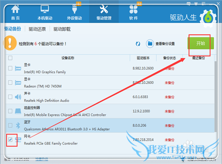This screenshot has width=222, height=164.
Task: Uncheck the Realtek PCIe GBE Family Controller checkbox
Action: pos(10,140)
